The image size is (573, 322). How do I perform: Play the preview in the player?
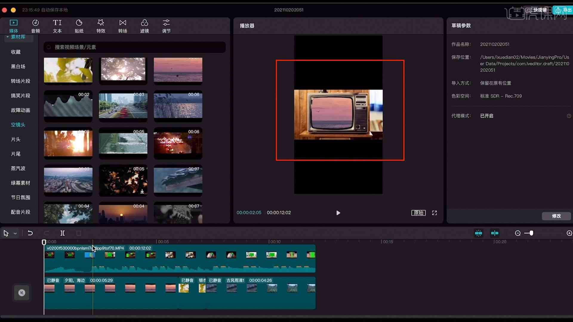[338, 213]
